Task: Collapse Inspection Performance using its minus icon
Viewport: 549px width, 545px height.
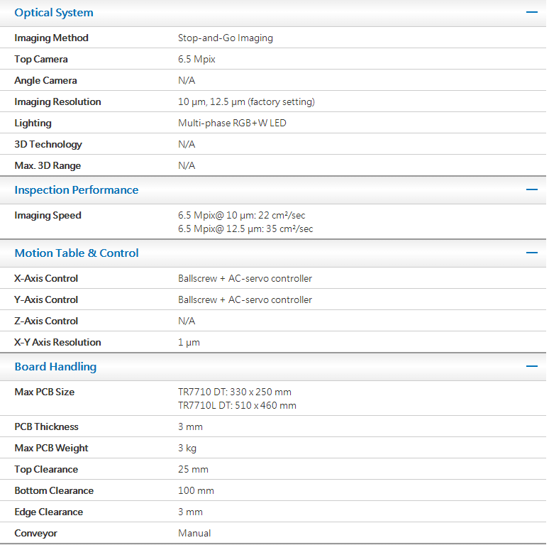Action: (x=531, y=189)
